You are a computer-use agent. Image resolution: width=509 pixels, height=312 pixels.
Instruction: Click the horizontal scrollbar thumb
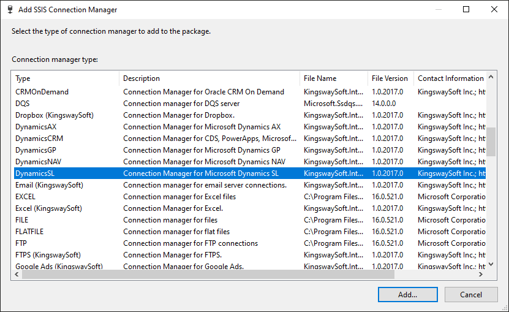[x=208, y=274]
